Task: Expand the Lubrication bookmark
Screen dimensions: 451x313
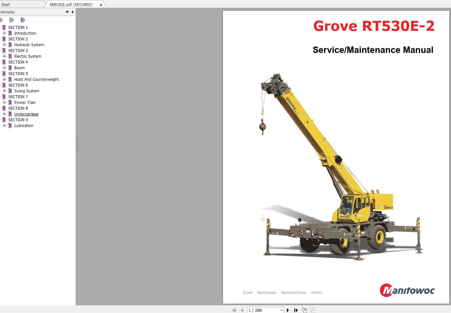Action: tap(4, 126)
